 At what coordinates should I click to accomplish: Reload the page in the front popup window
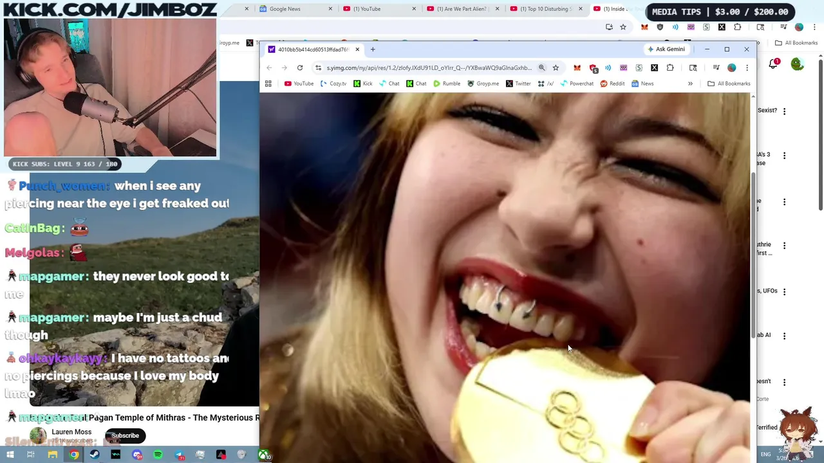300,68
